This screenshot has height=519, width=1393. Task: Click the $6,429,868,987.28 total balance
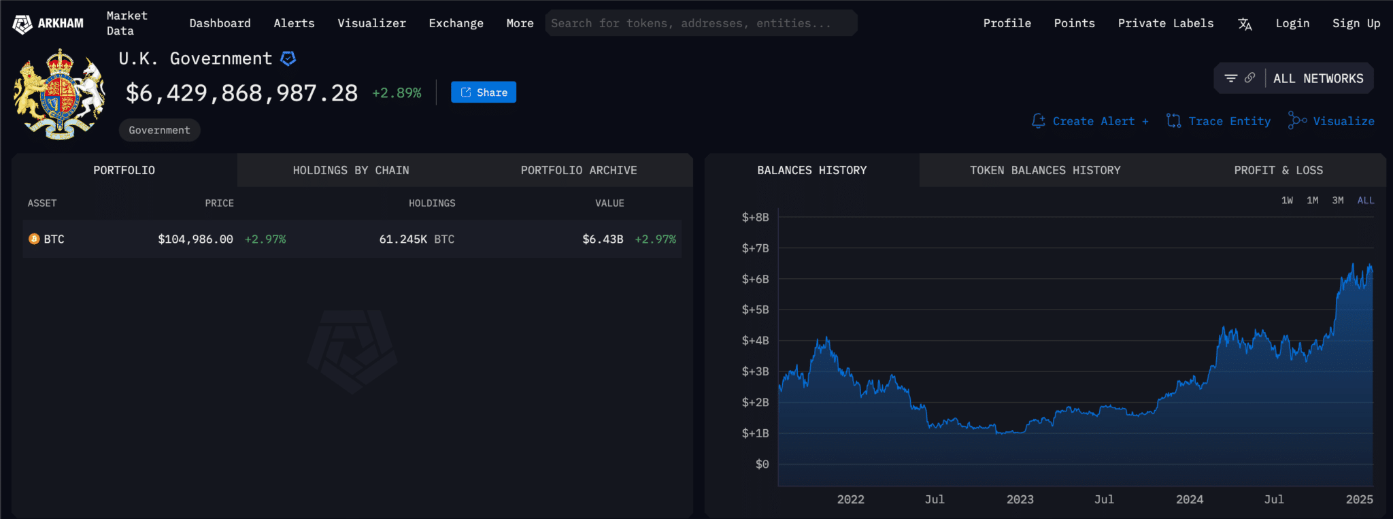(241, 93)
